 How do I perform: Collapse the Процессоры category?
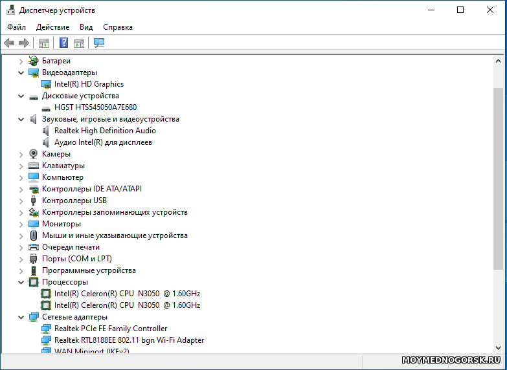click(21, 282)
